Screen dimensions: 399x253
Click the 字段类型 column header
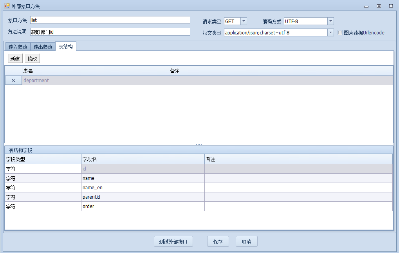point(42,159)
